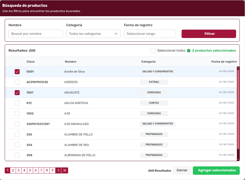
Task: Open the Fecha de registro range picker
Action: pyautogui.click(x=150, y=34)
